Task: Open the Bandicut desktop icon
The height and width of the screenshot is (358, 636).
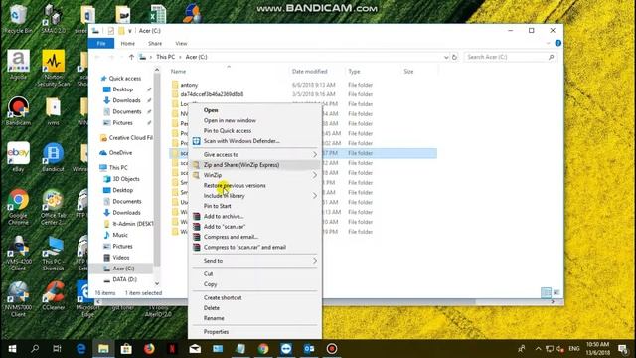Action: pos(53,157)
